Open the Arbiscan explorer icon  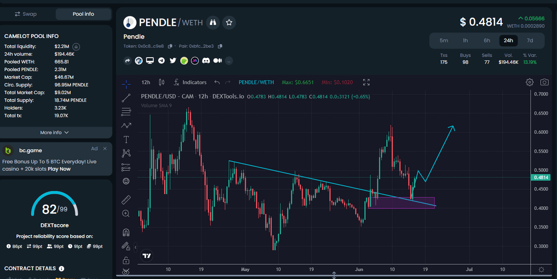point(138,60)
